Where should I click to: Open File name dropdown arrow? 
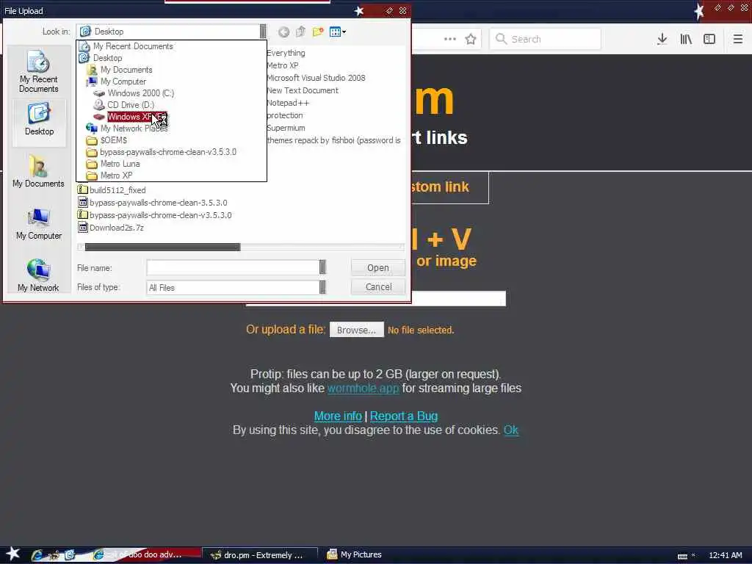[x=323, y=267]
